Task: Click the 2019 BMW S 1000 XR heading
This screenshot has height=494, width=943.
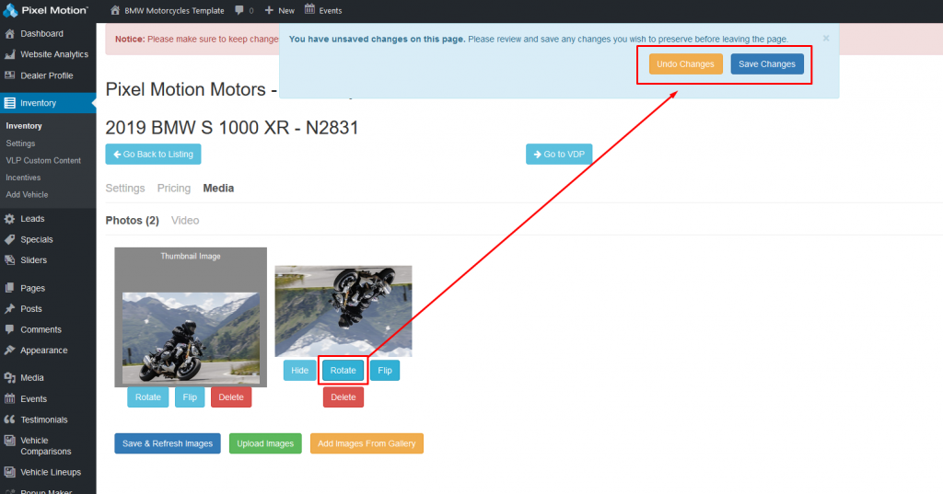Action: (231, 127)
